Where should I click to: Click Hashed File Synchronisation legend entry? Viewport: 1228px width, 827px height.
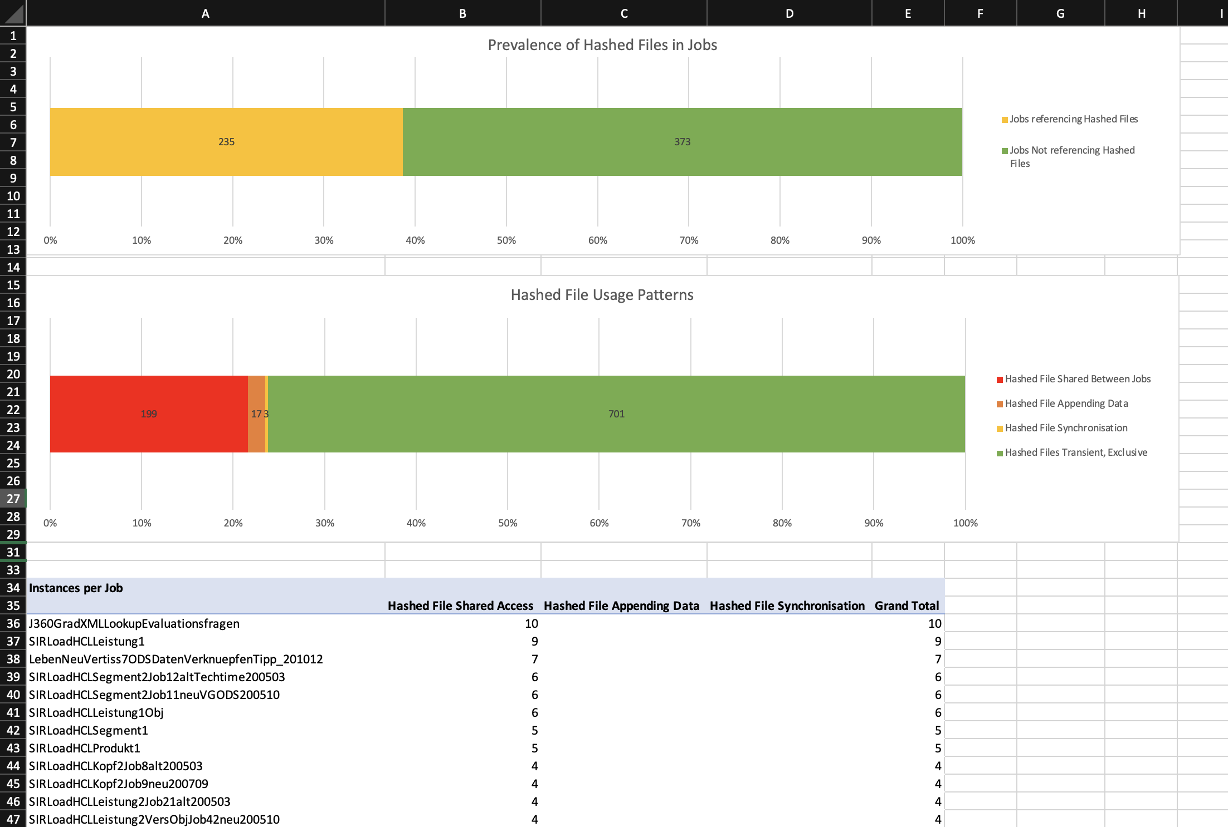tap(1065, 428)
